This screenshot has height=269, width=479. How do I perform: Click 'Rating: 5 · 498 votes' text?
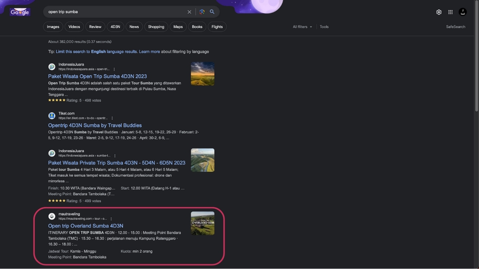(84, 100)
